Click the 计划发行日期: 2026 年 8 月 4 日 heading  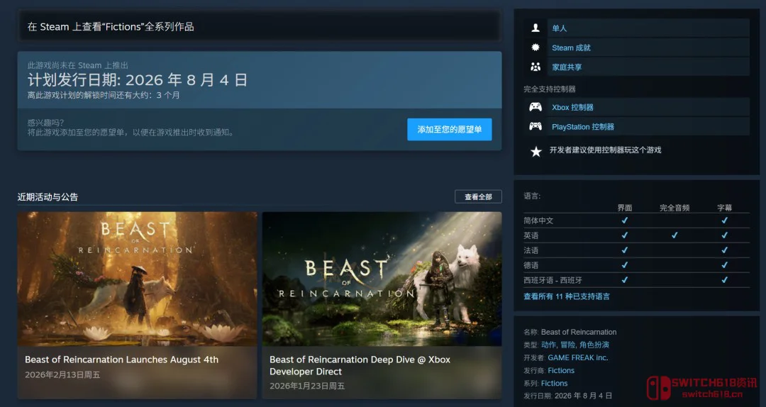pos(138,79)
